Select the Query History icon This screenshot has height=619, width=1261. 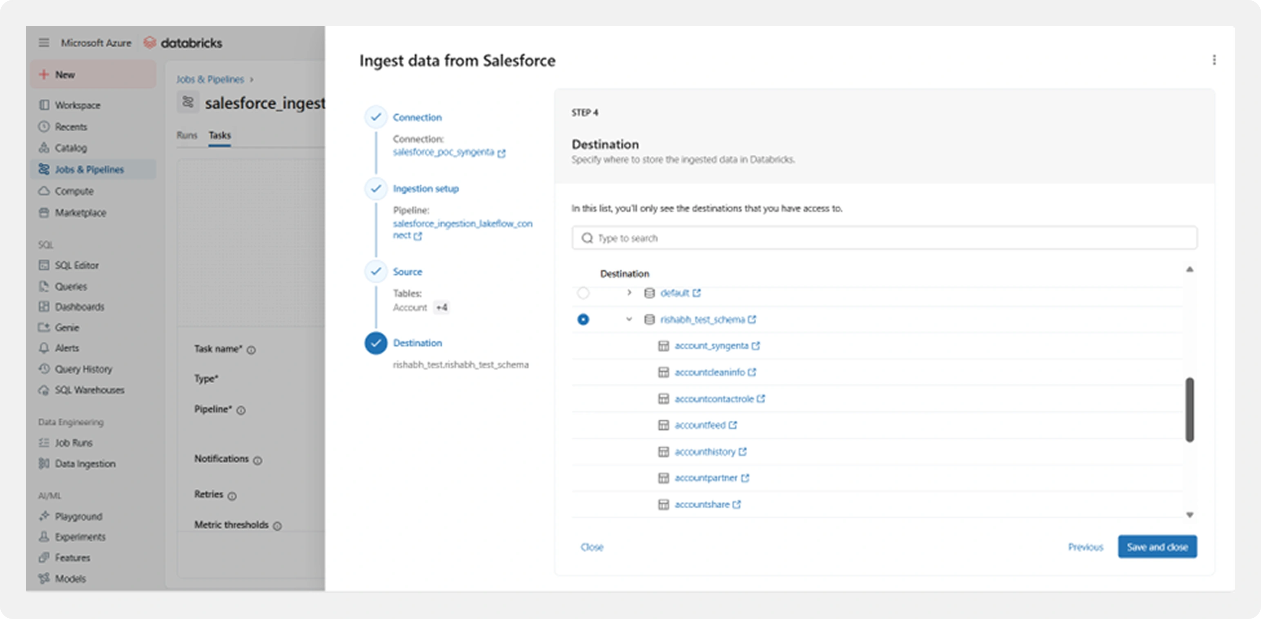pyautogui.click(x=44, y=368)
